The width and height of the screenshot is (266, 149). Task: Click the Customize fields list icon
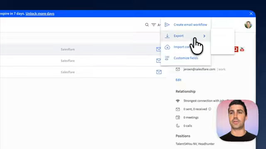[167, 58]
